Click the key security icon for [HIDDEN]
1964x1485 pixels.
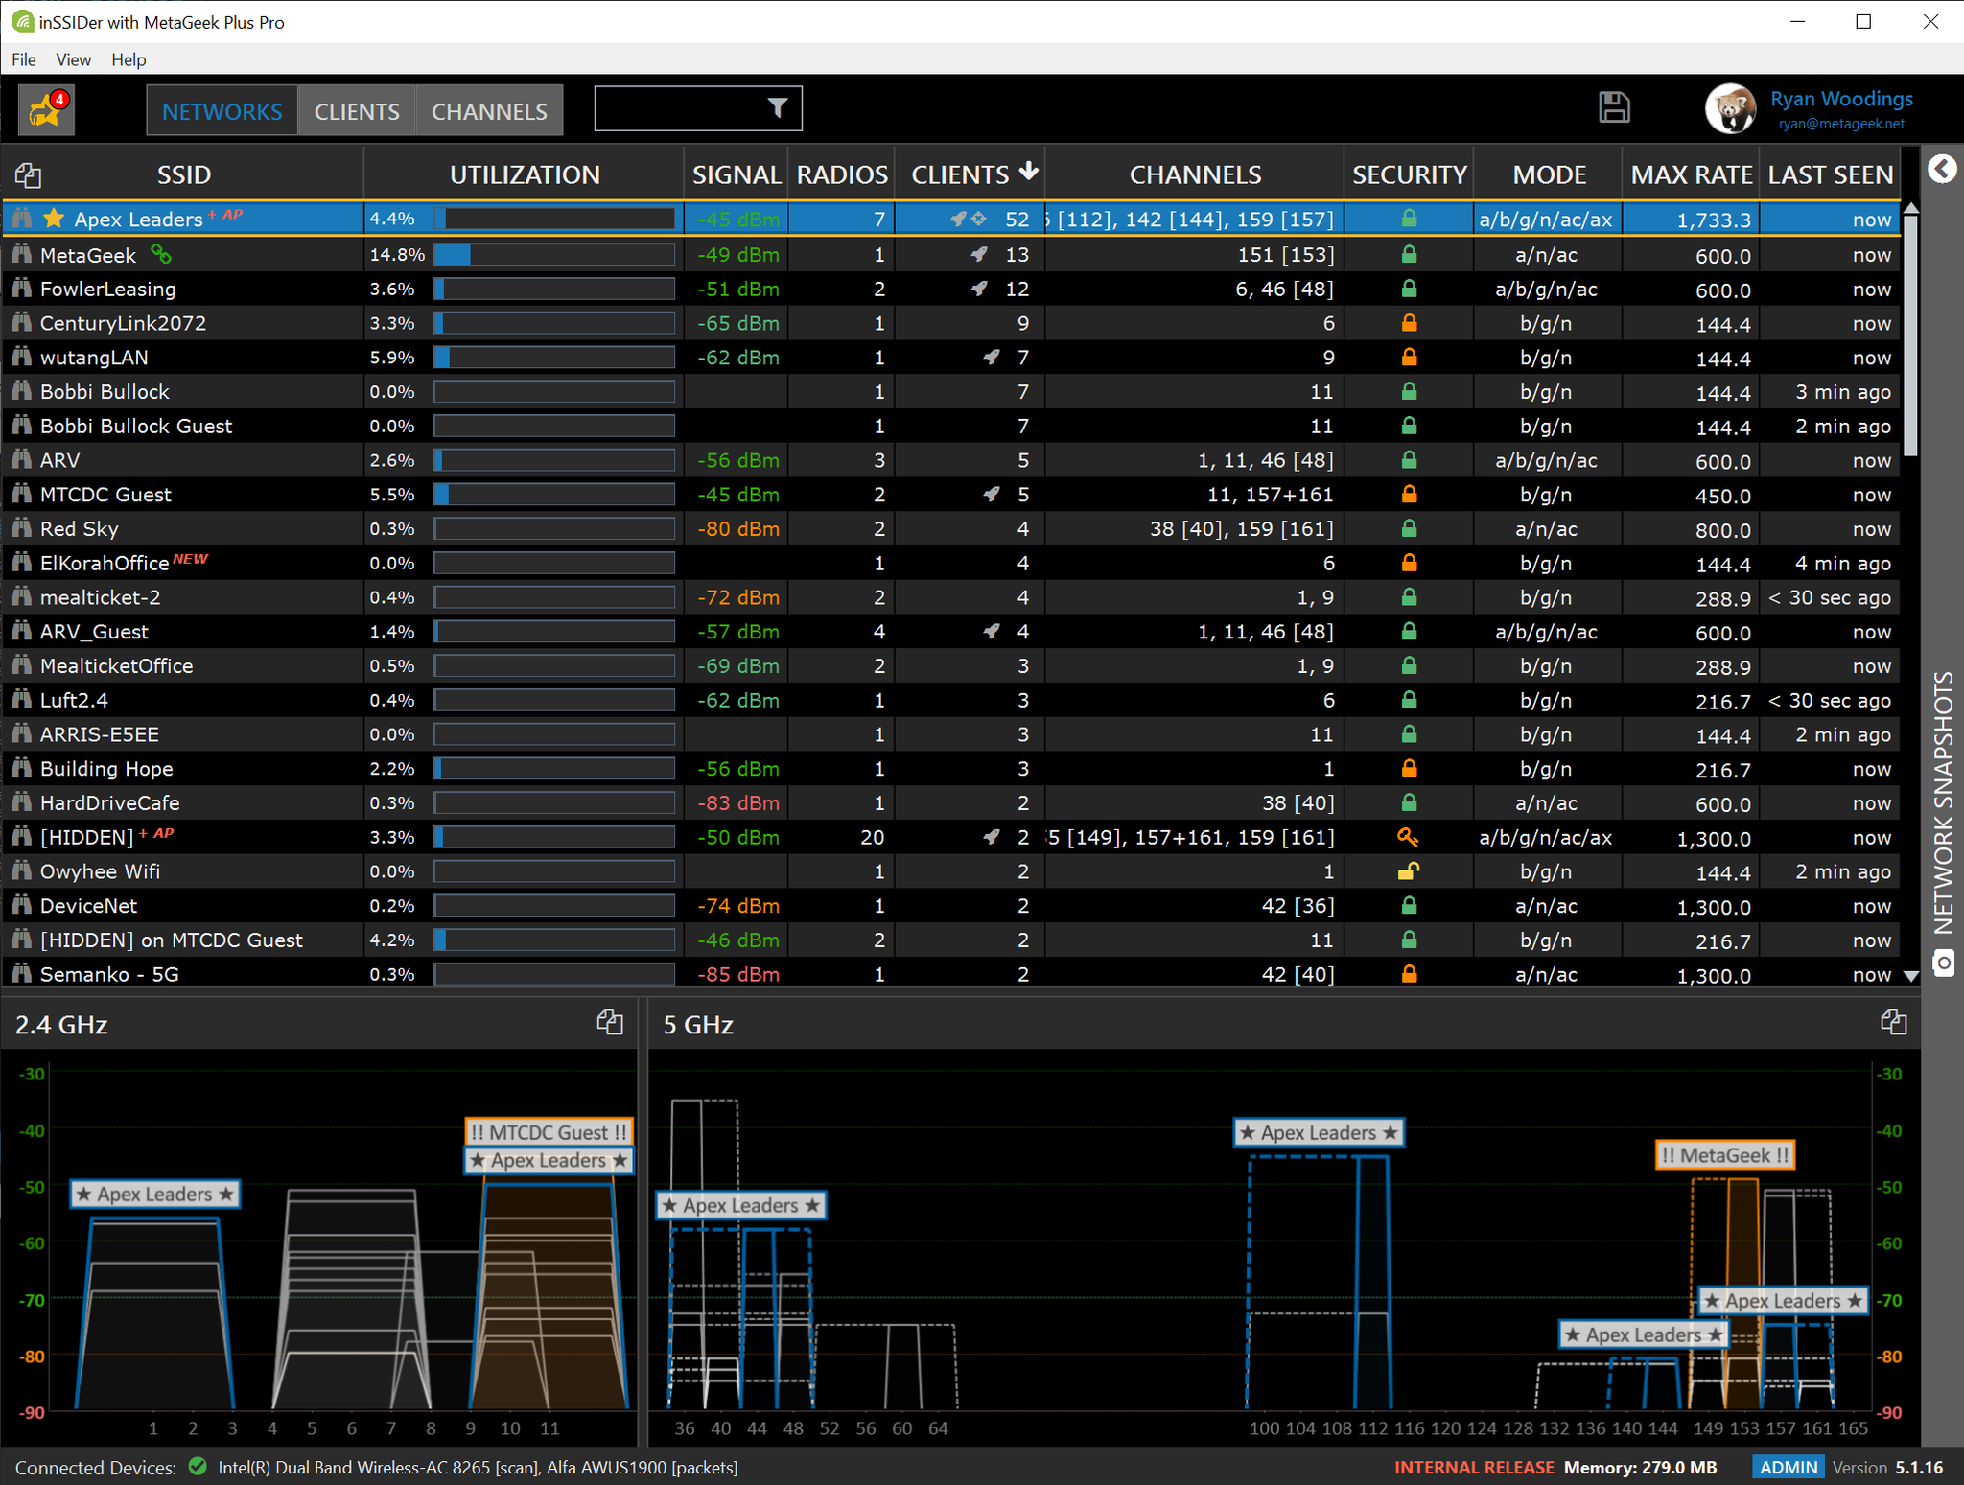tap(1408, 837)
